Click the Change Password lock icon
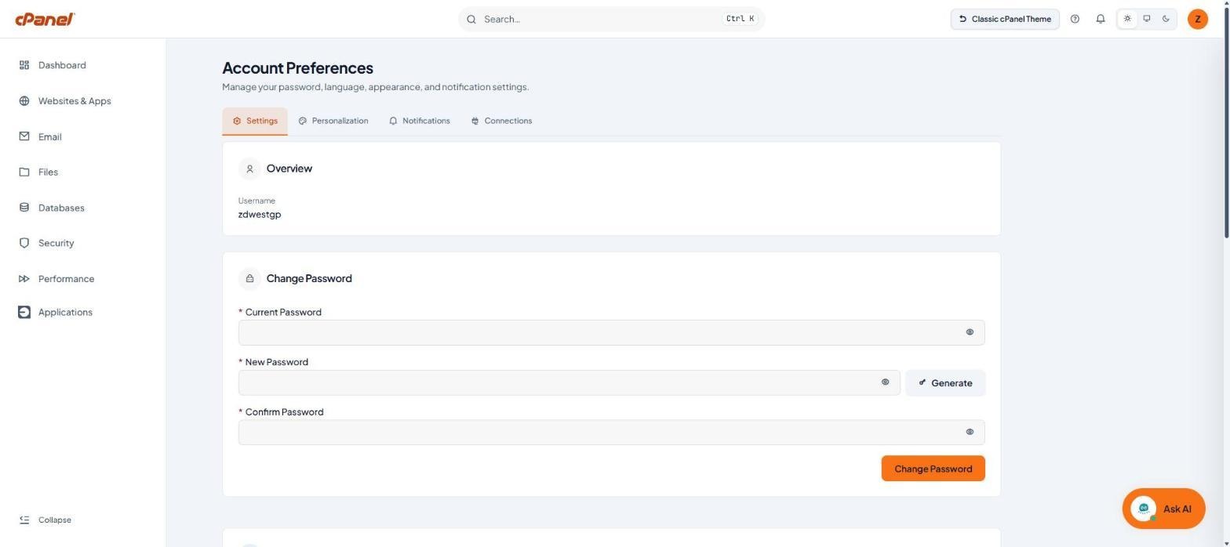This screenshot has height=547, width=1230. pyautogui.click(x=249, y=278)
